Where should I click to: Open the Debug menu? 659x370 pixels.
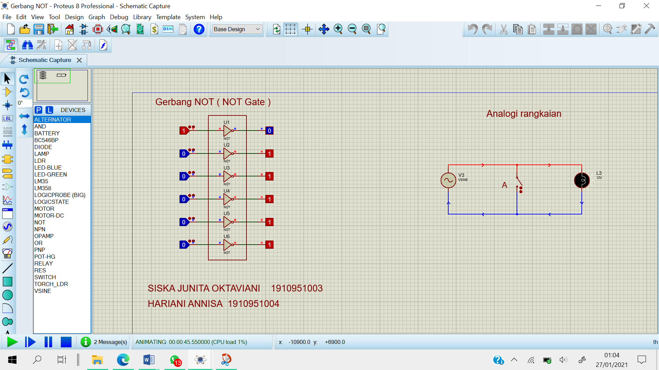point(119,17)
